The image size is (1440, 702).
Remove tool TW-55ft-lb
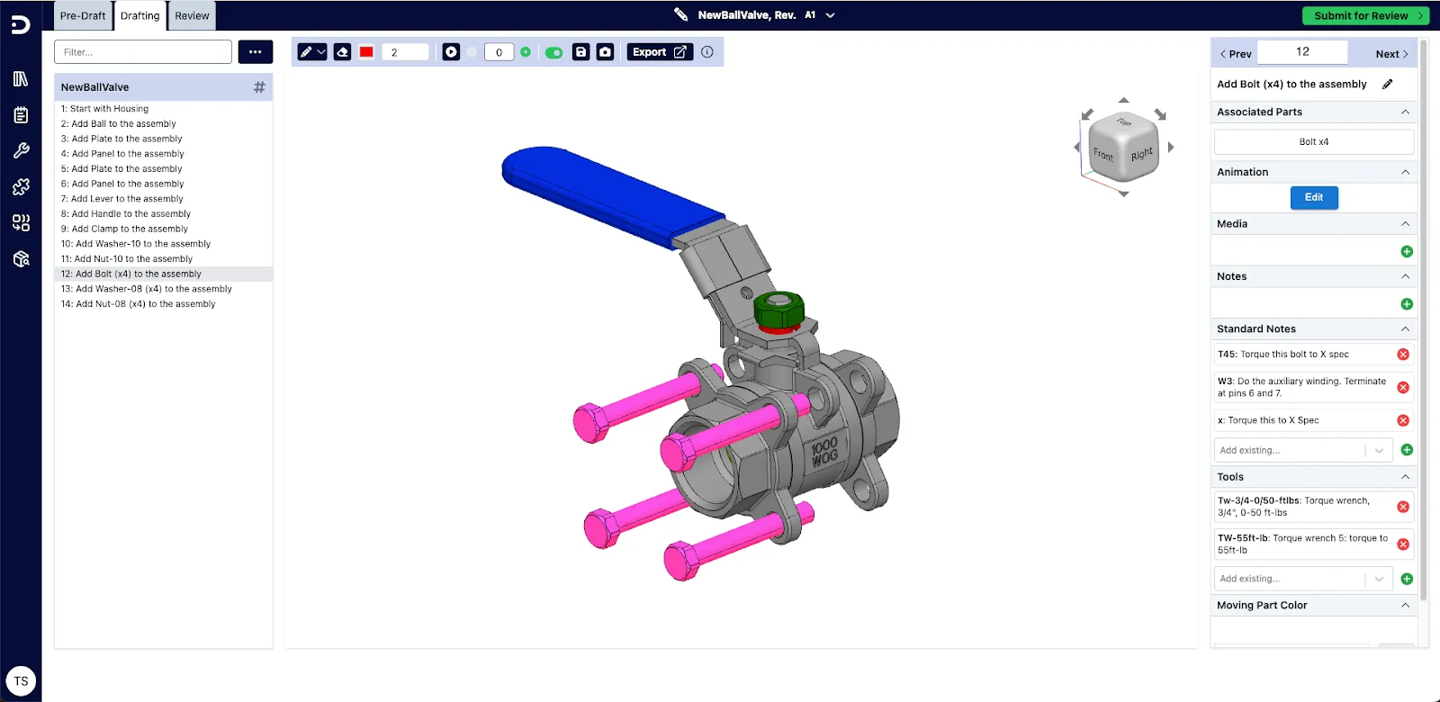pos(1403,544)
